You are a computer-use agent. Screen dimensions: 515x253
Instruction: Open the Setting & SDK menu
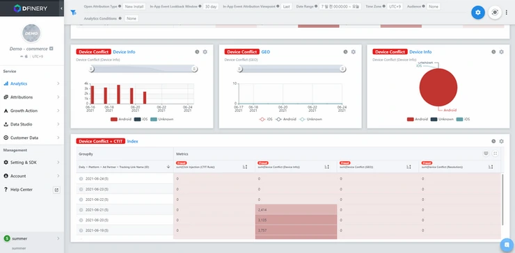[32, 163]
